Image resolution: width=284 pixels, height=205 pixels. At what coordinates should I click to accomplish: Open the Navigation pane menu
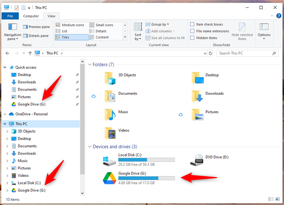pos(13,32)
